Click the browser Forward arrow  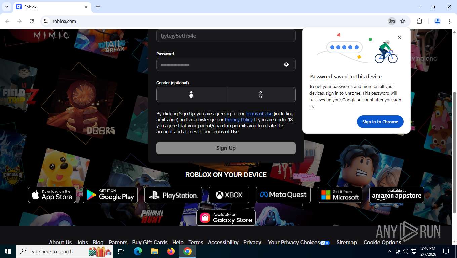point(19,21)
